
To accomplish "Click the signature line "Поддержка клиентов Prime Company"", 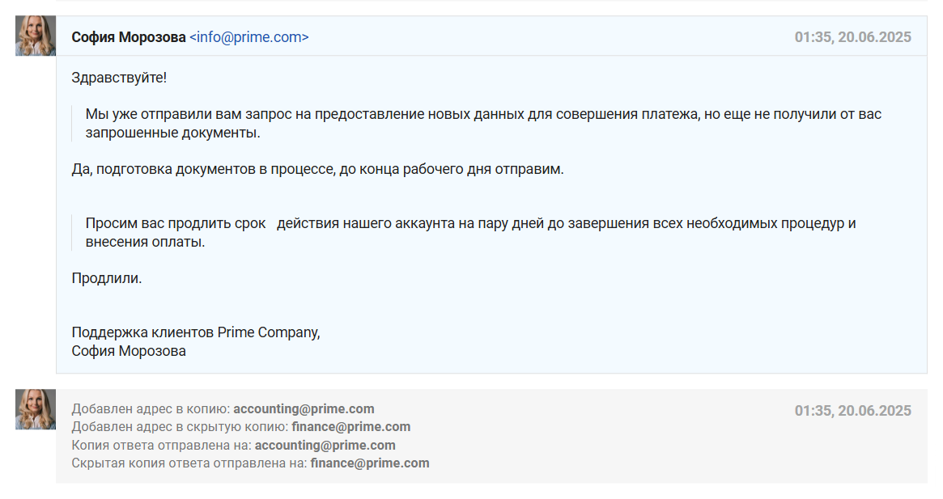I will pyautogui.click(x=195, y=332).
